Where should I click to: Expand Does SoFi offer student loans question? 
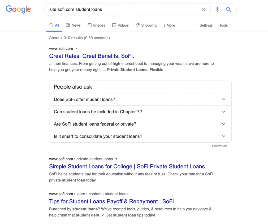[x=140, y=99]
